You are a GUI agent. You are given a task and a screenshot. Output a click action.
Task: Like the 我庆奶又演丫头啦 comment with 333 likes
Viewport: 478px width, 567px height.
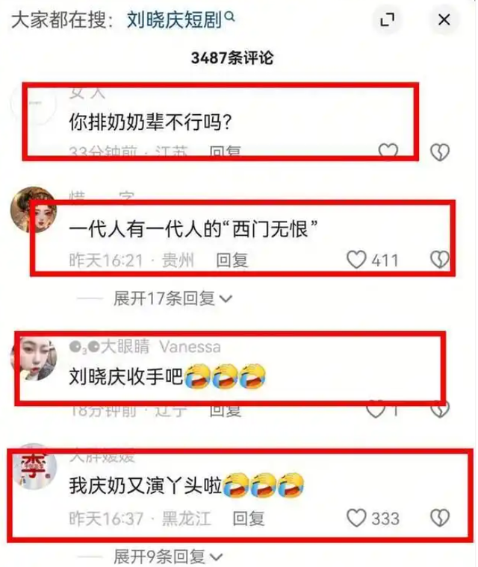pos(356,518)
